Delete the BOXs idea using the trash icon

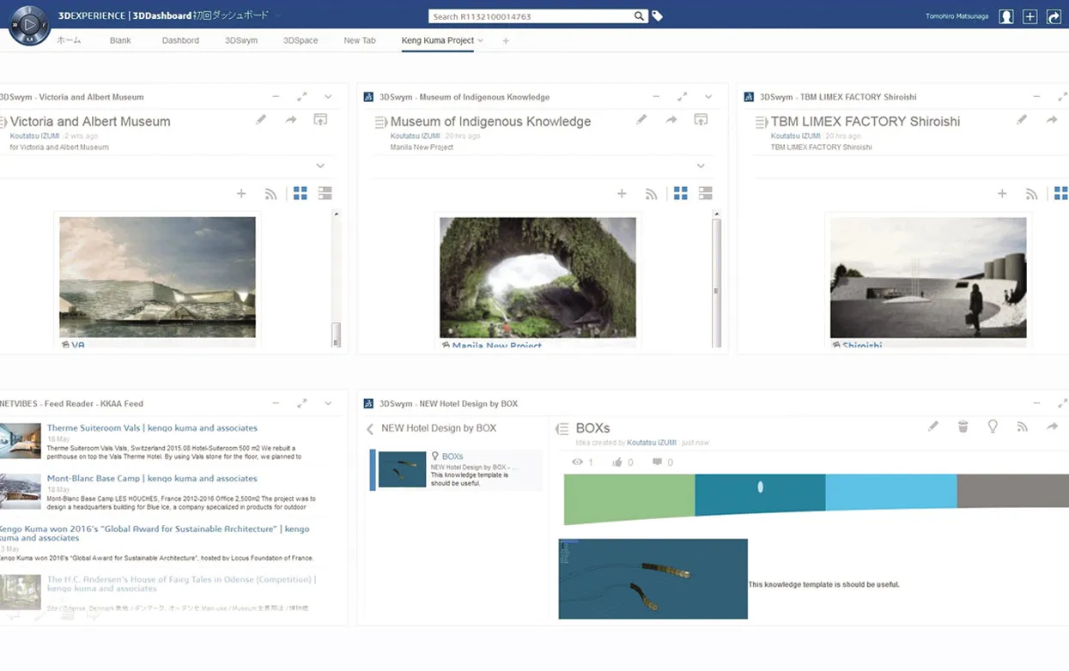(x=963, y=426)
